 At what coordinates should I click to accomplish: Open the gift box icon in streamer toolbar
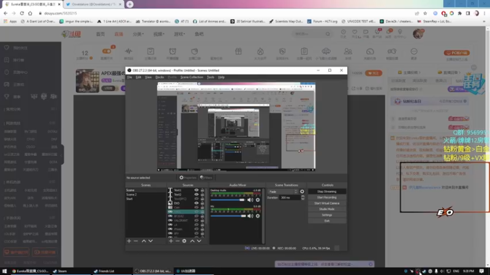coord(238,51)
